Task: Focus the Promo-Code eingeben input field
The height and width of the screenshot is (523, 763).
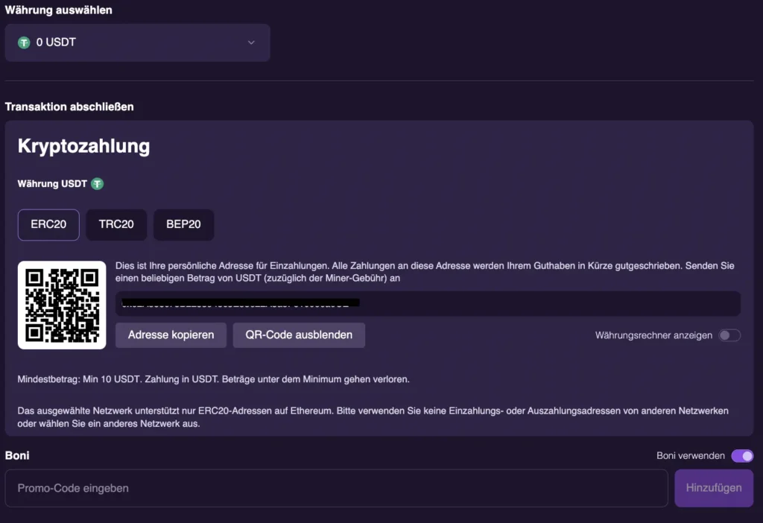Action: [336, 488]
